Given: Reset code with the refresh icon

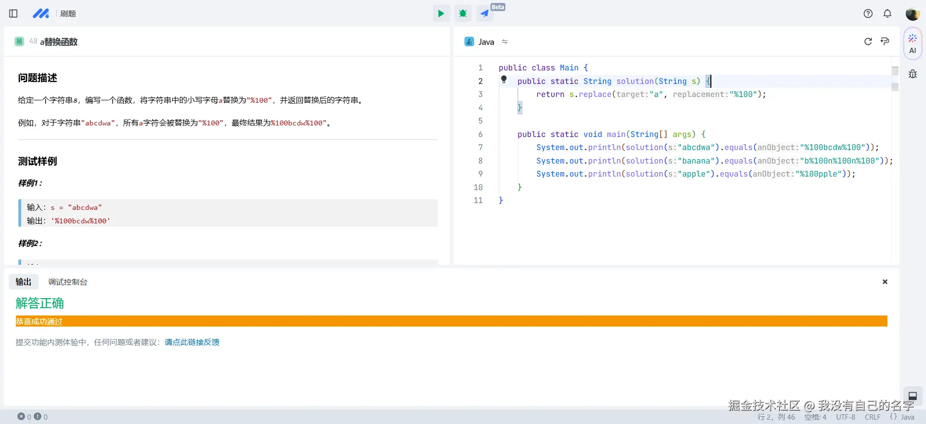Looking at the screenshot, I should tap(868, 41).
